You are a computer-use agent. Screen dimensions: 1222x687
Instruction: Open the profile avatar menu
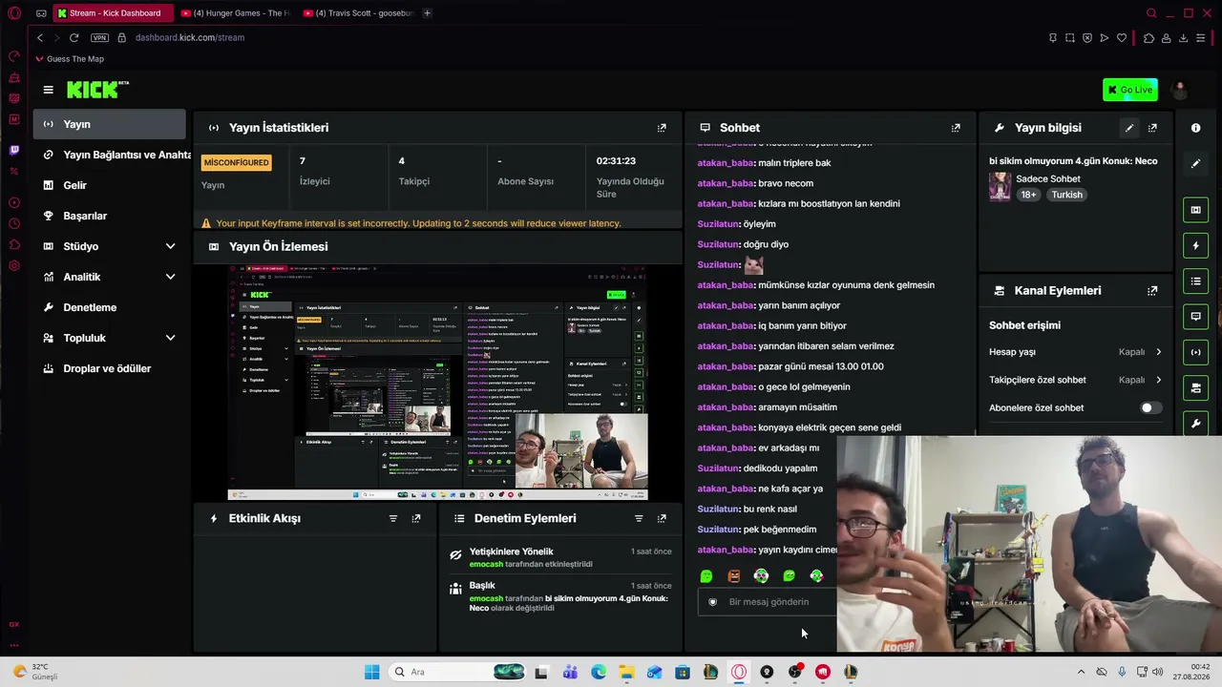coord(1180,90)
